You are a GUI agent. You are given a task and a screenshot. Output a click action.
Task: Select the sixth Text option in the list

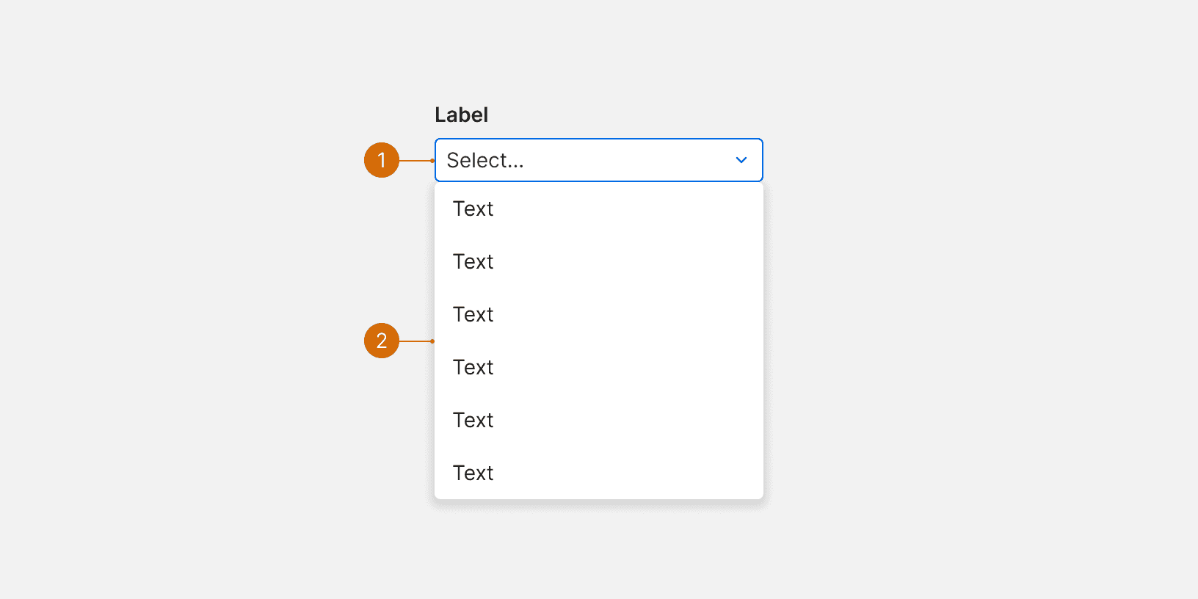(473, 473)
